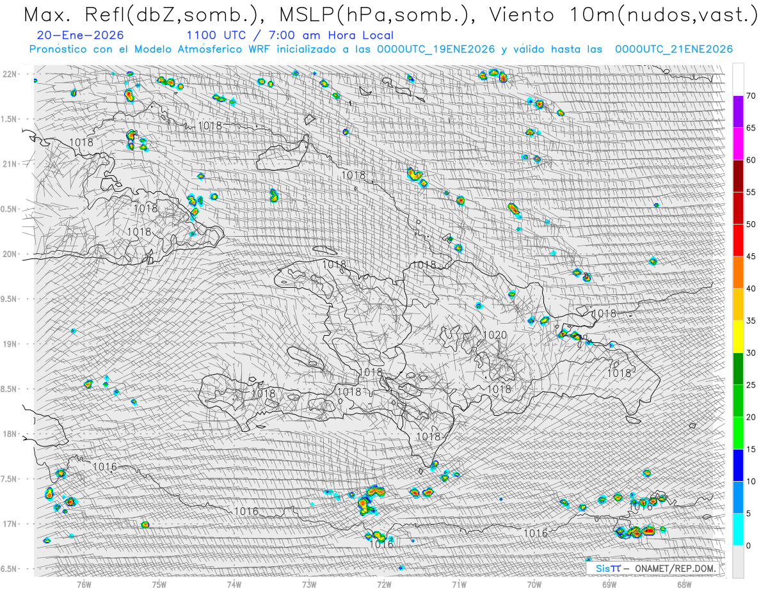
Task: Click the '76W' longitude axis label
Action: (x=84, y=583)
